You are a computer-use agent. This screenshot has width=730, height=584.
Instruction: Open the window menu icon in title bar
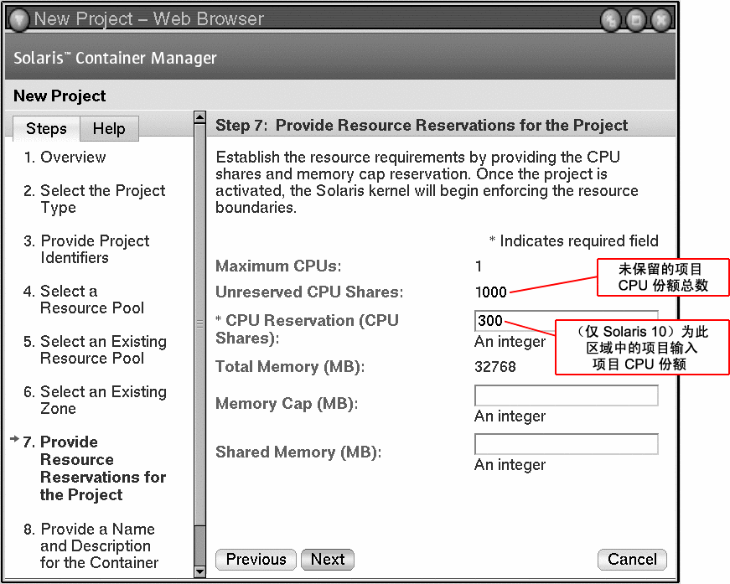click(x=19, y=19)
